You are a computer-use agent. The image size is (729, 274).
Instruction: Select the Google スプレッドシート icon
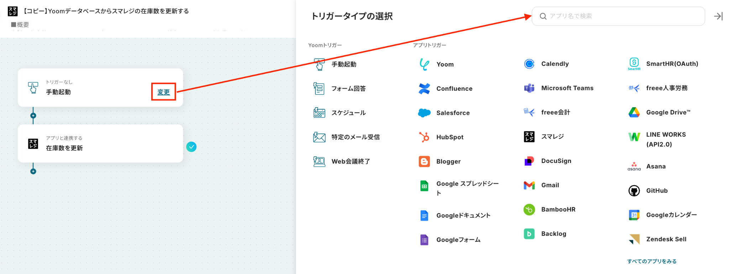pyautogui.click(x=424, y=186)
